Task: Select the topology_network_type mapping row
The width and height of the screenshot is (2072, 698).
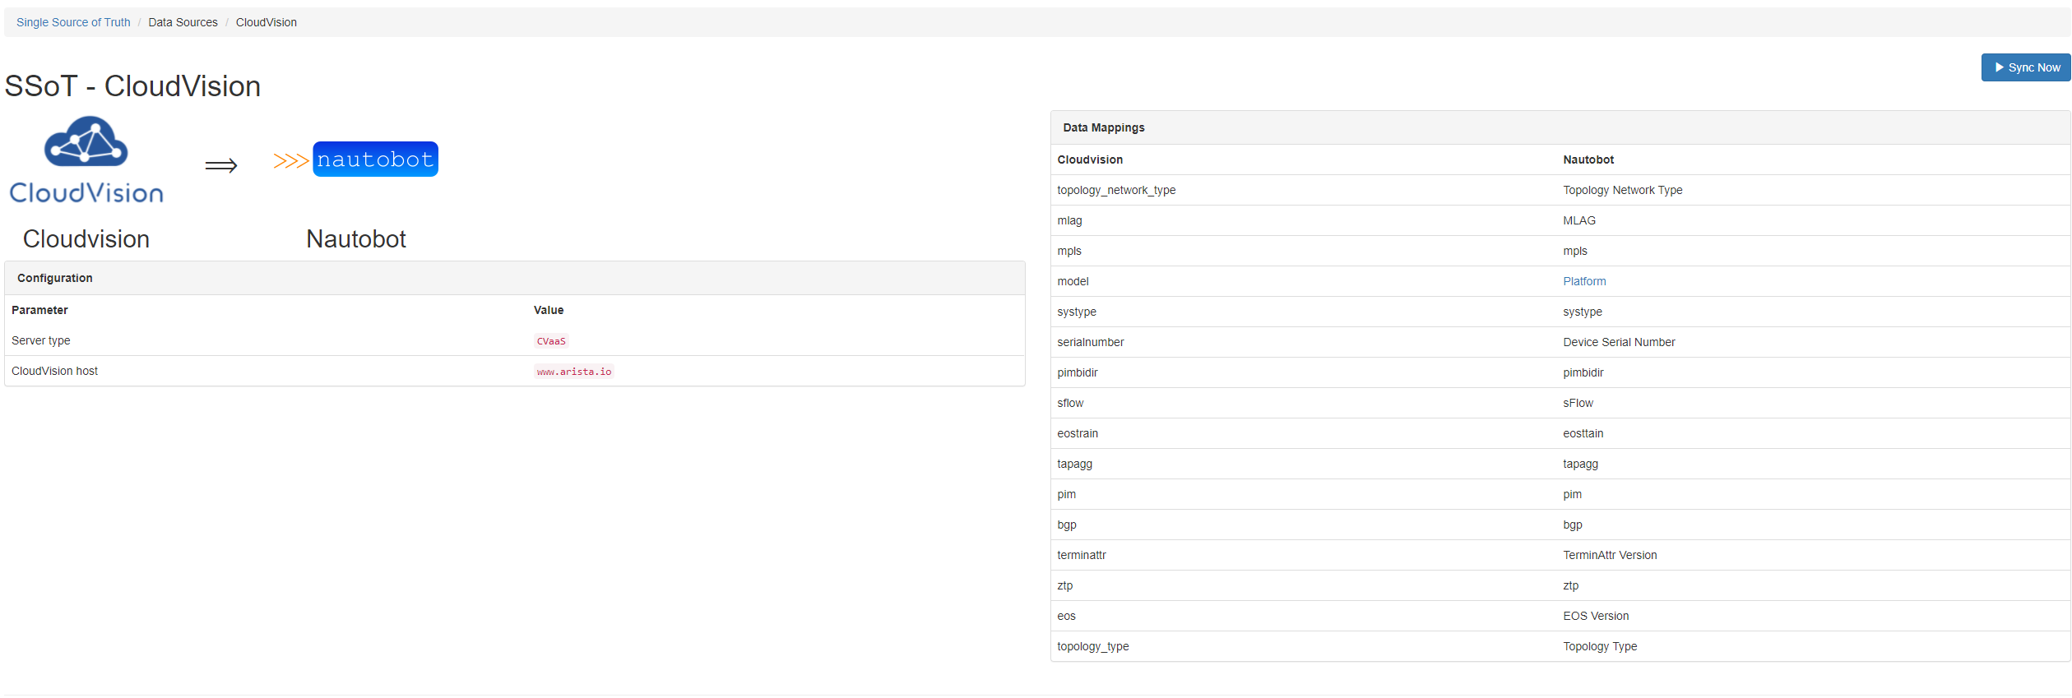Action: tap(1115, 190)
